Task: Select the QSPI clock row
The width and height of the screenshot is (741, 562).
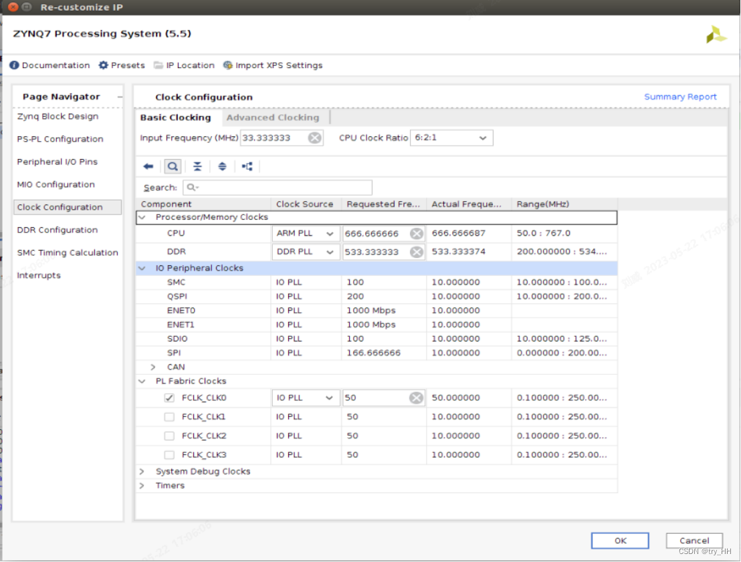Action: coord(377,297)
